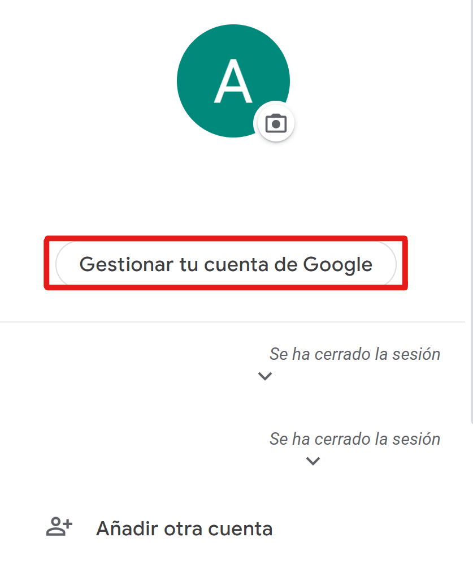Viewport: 473px width, 563px height.
Task: Expand the second signed-out account chevron
Action: coord(313,461)
